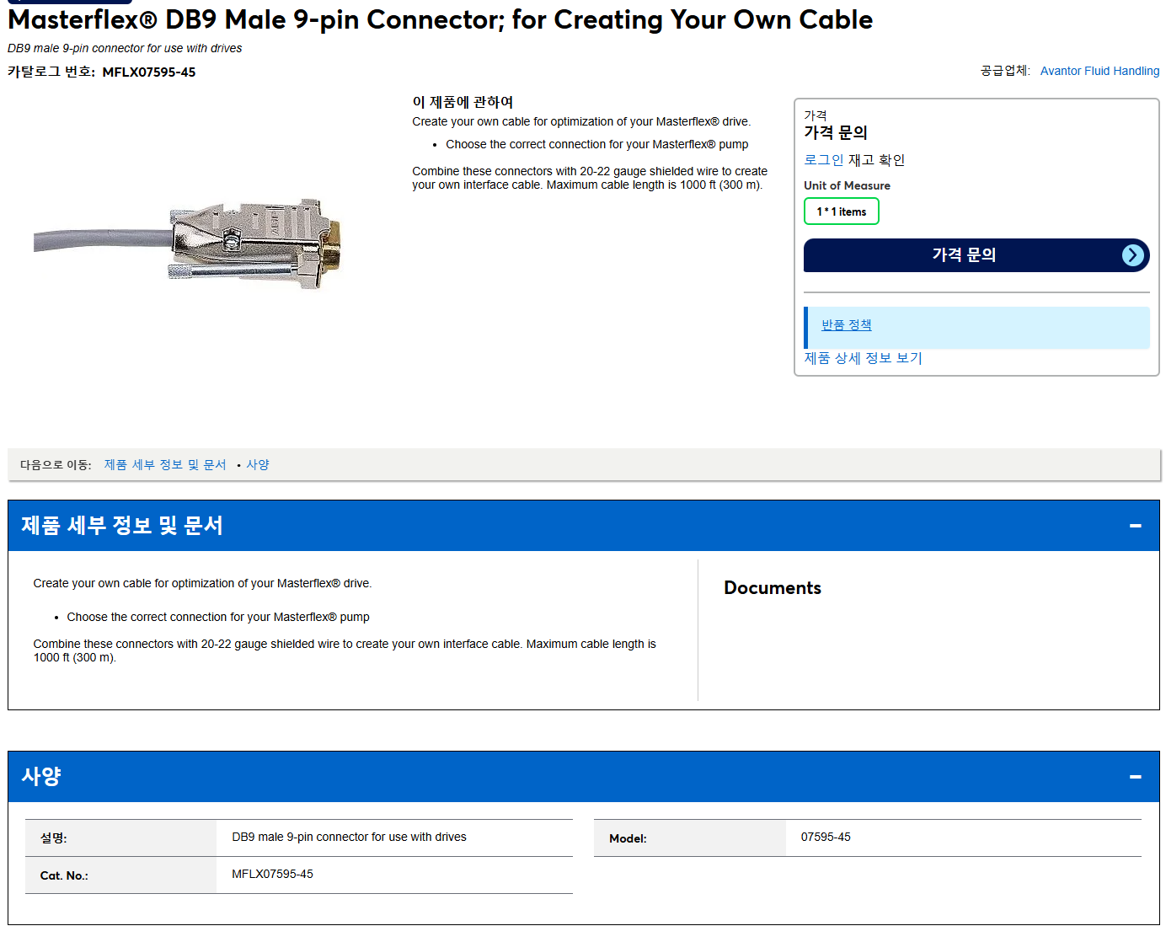Select the 1 * 1 items unit option
Viewport: 1166px width, 942px height.
point(842,211)
